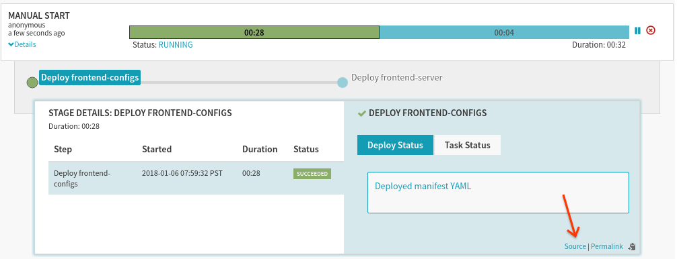The width and height of the screenshot is (677, 259).
Task: Pause the running pipeline execution
Action: tap(638, 31)
